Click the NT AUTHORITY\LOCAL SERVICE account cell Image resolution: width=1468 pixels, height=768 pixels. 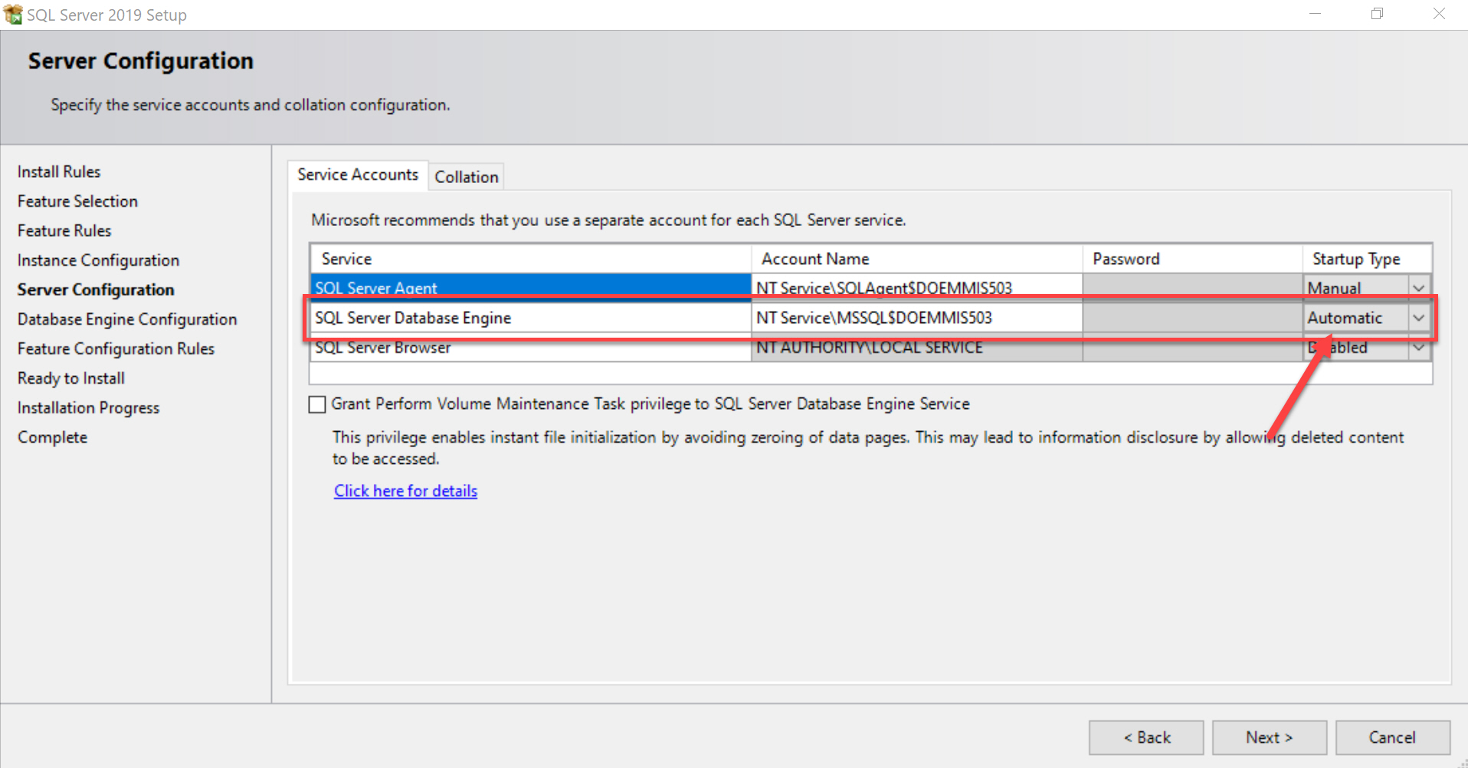tap(917, 348)
